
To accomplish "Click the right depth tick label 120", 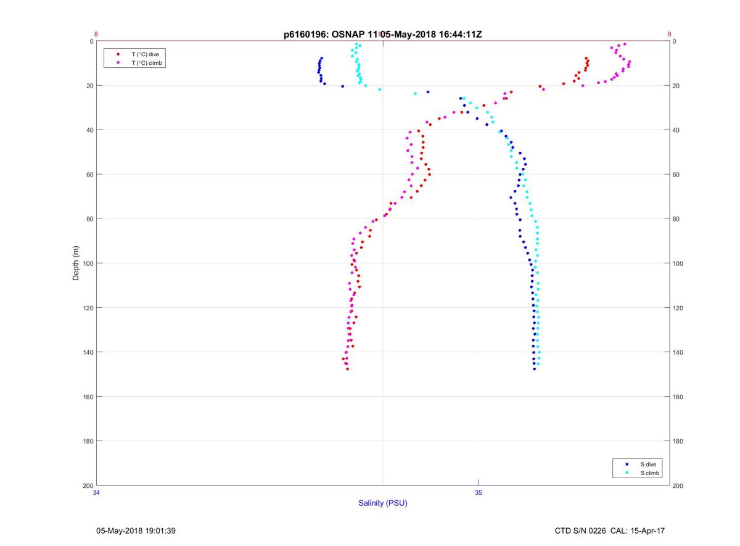I will 678,308.
